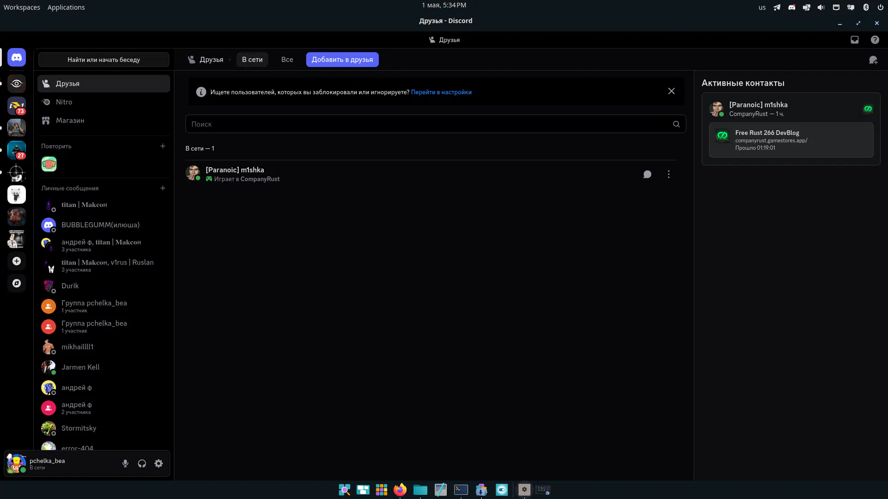Screen dimensions: 888x499
Task: Click pchelka_bea user avatar in bottom panel
Action: click(17, 463)
